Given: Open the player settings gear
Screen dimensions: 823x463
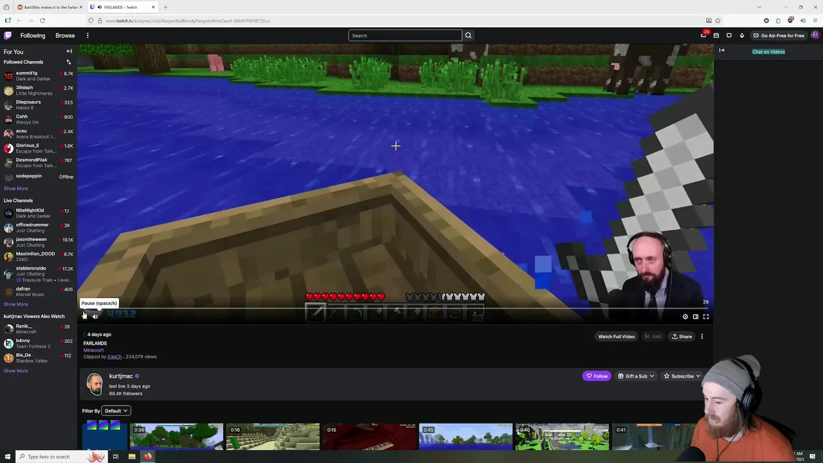Looking at the screenshot, I should (x=685, y=316).
